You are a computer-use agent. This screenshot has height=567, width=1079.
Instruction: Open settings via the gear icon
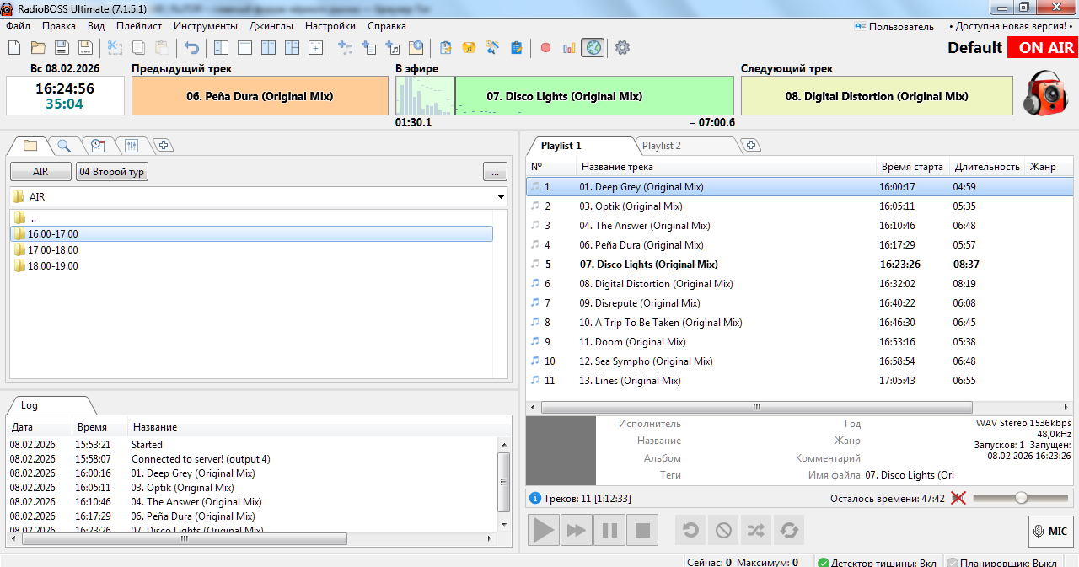tap(622, 48)
